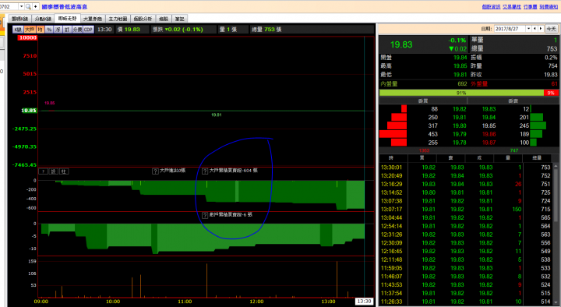This screenshot has width=561, height=307.
Task: Toggle the 分價 price distribution button
Action: pos(77,30)
